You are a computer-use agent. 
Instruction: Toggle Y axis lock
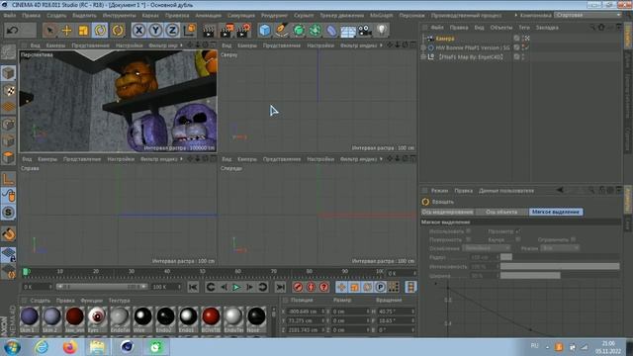[156, 31]
